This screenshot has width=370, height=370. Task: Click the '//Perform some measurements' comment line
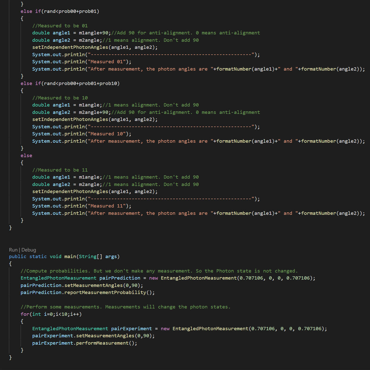pos(126,307)
